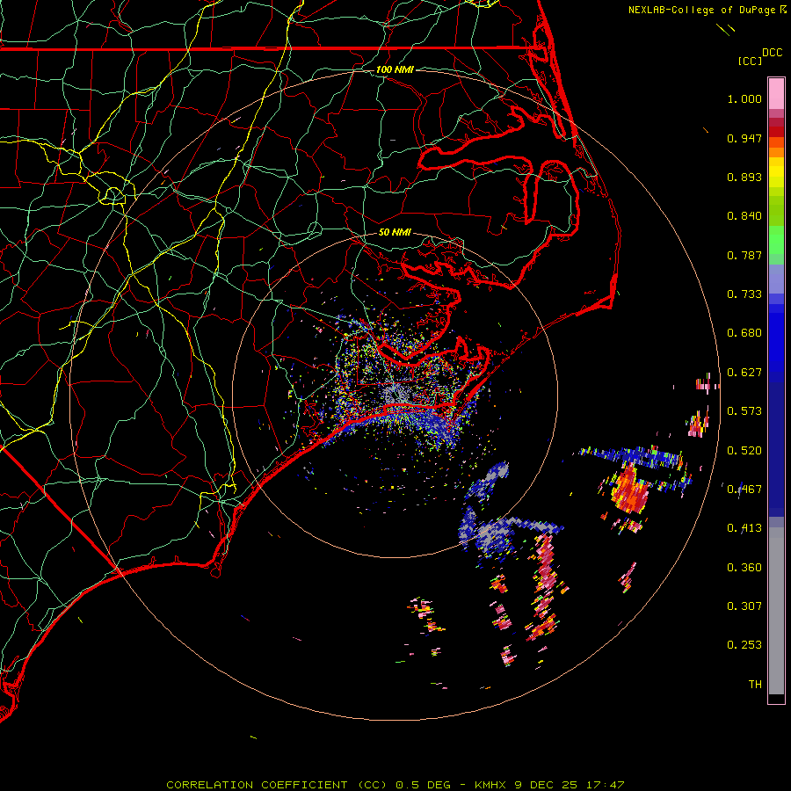Click the DCC label above the color scale
The width and height of the screenshot is (791, 791).
pyautogui.click(x=772, y=53)
